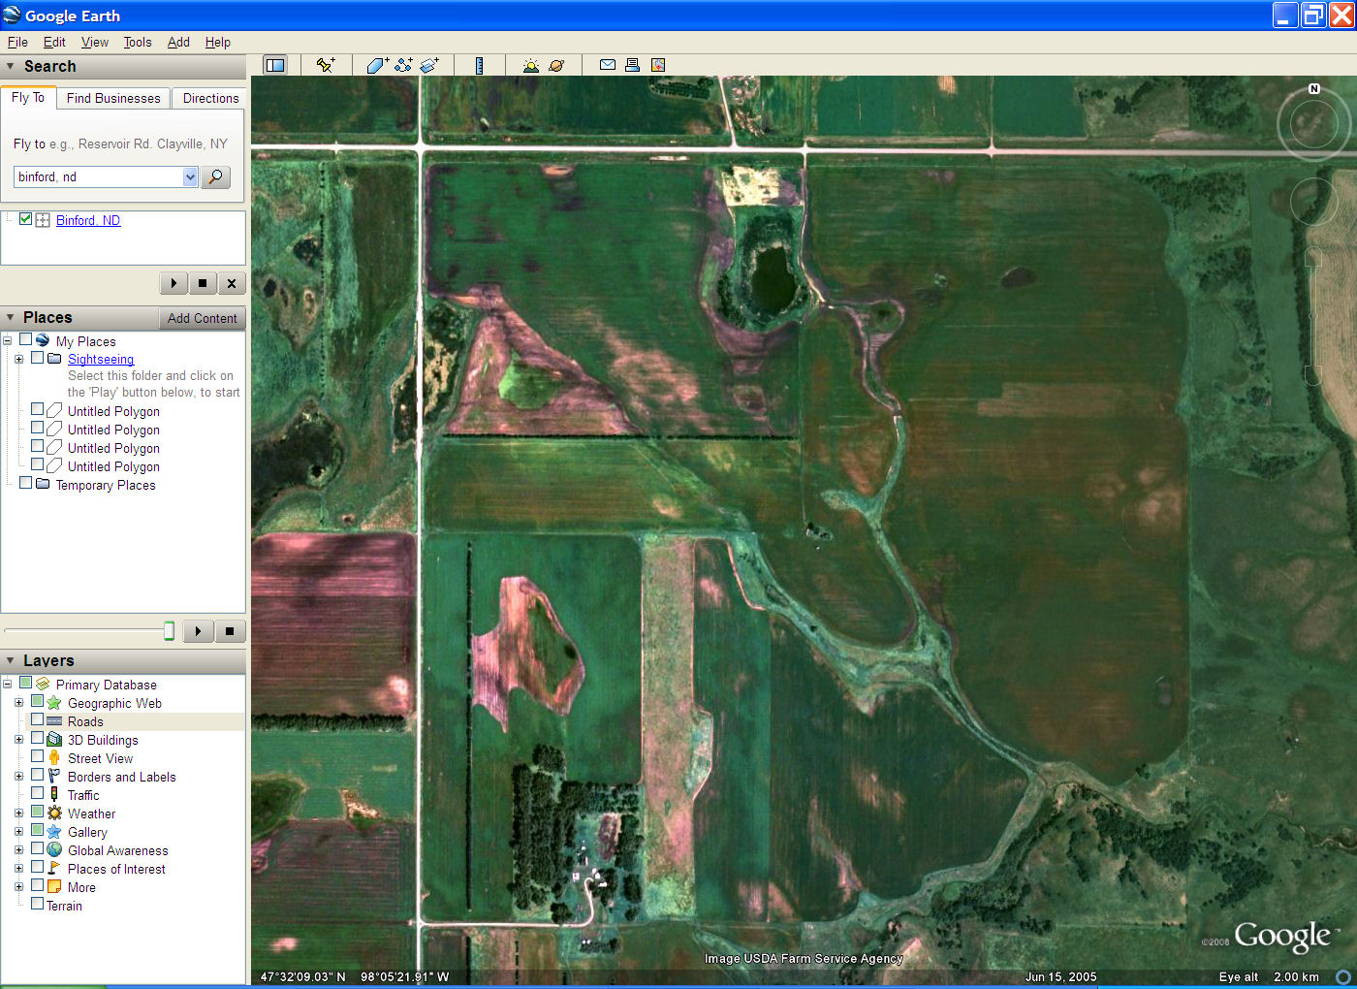Open the Help menu
The width and height of the screenshot is (1357, 989).
[x=218, y=42]
